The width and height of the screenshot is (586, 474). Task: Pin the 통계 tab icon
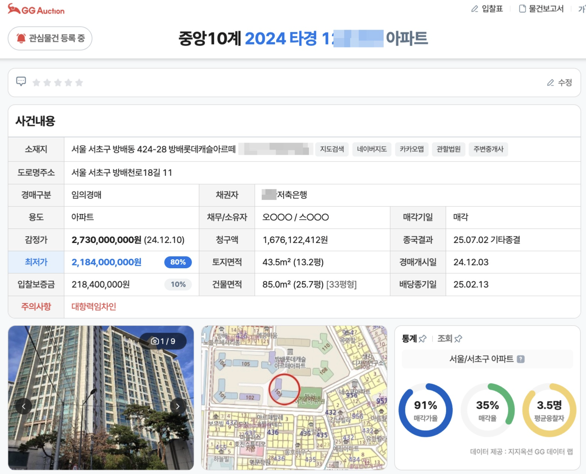[422, 339]
